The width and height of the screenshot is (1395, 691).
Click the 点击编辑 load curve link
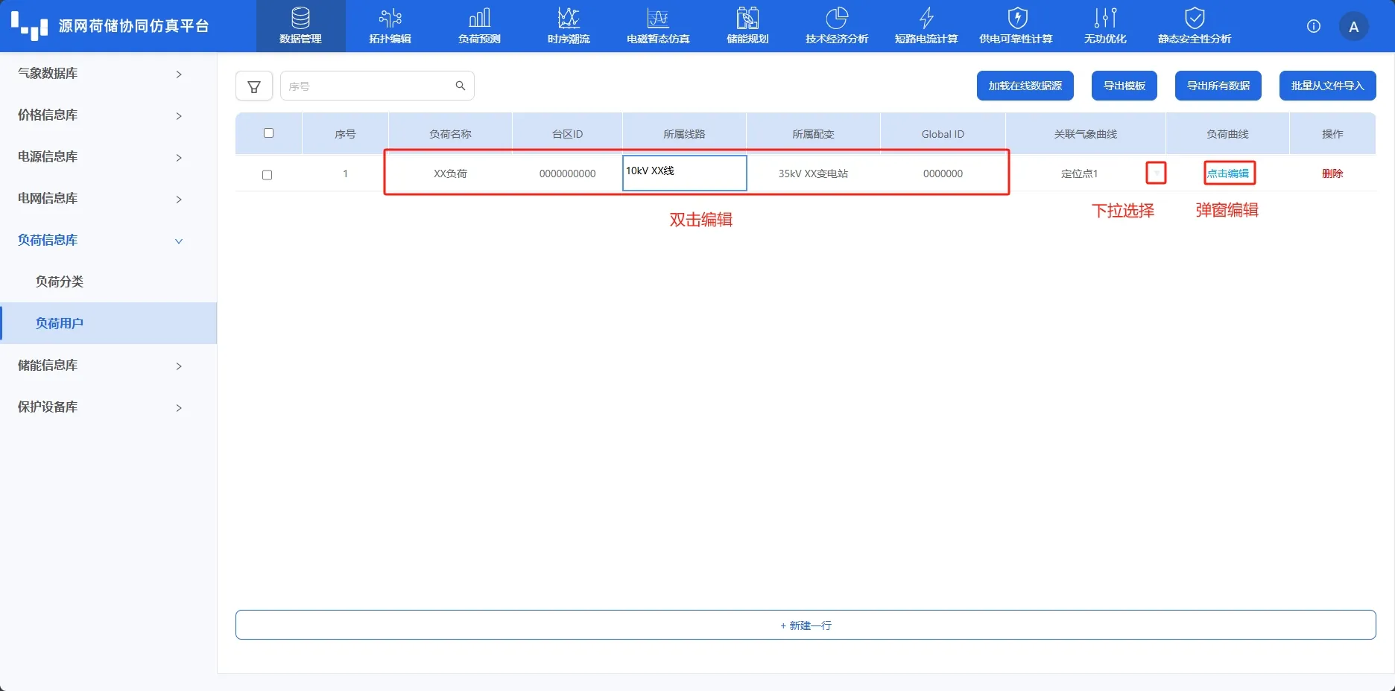point(1228,173)
